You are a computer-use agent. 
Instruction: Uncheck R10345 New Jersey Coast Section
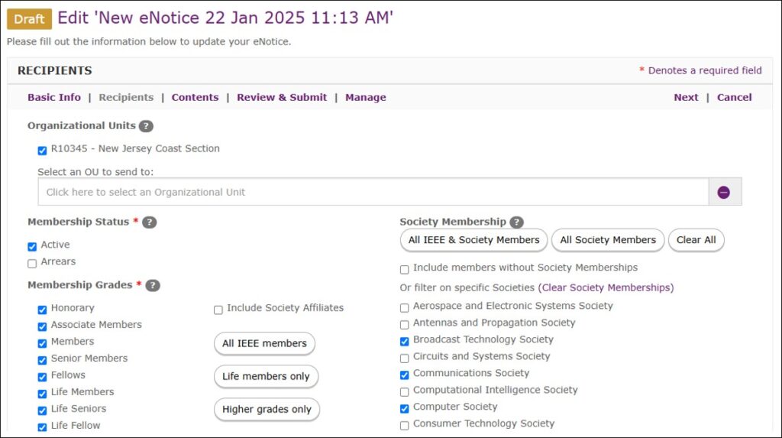click(x=43, y=151)
